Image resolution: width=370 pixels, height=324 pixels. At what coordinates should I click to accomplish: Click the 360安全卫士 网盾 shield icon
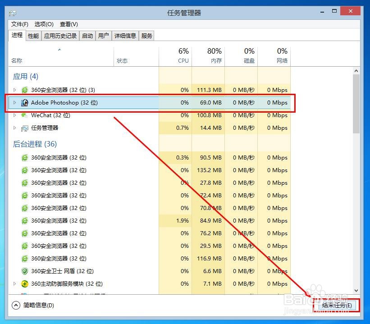coord(24,271)
